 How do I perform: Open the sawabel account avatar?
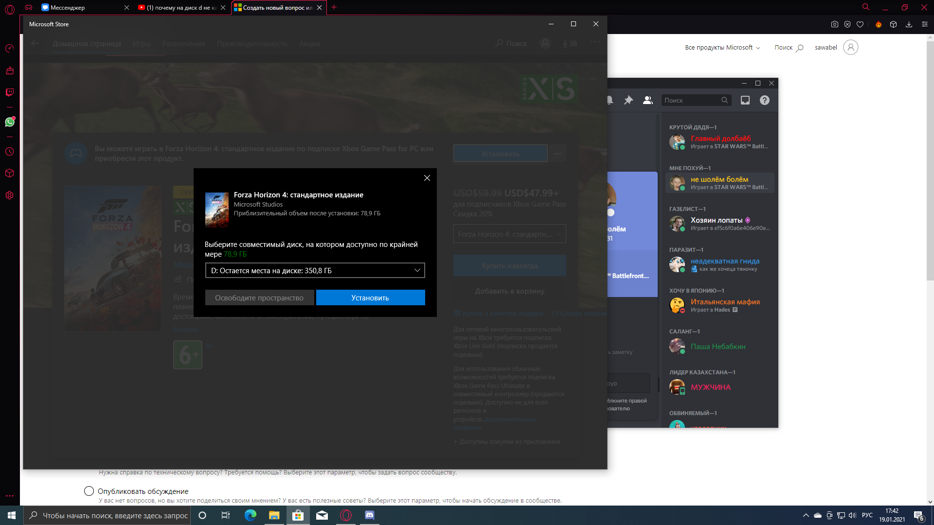coord(850,47)
